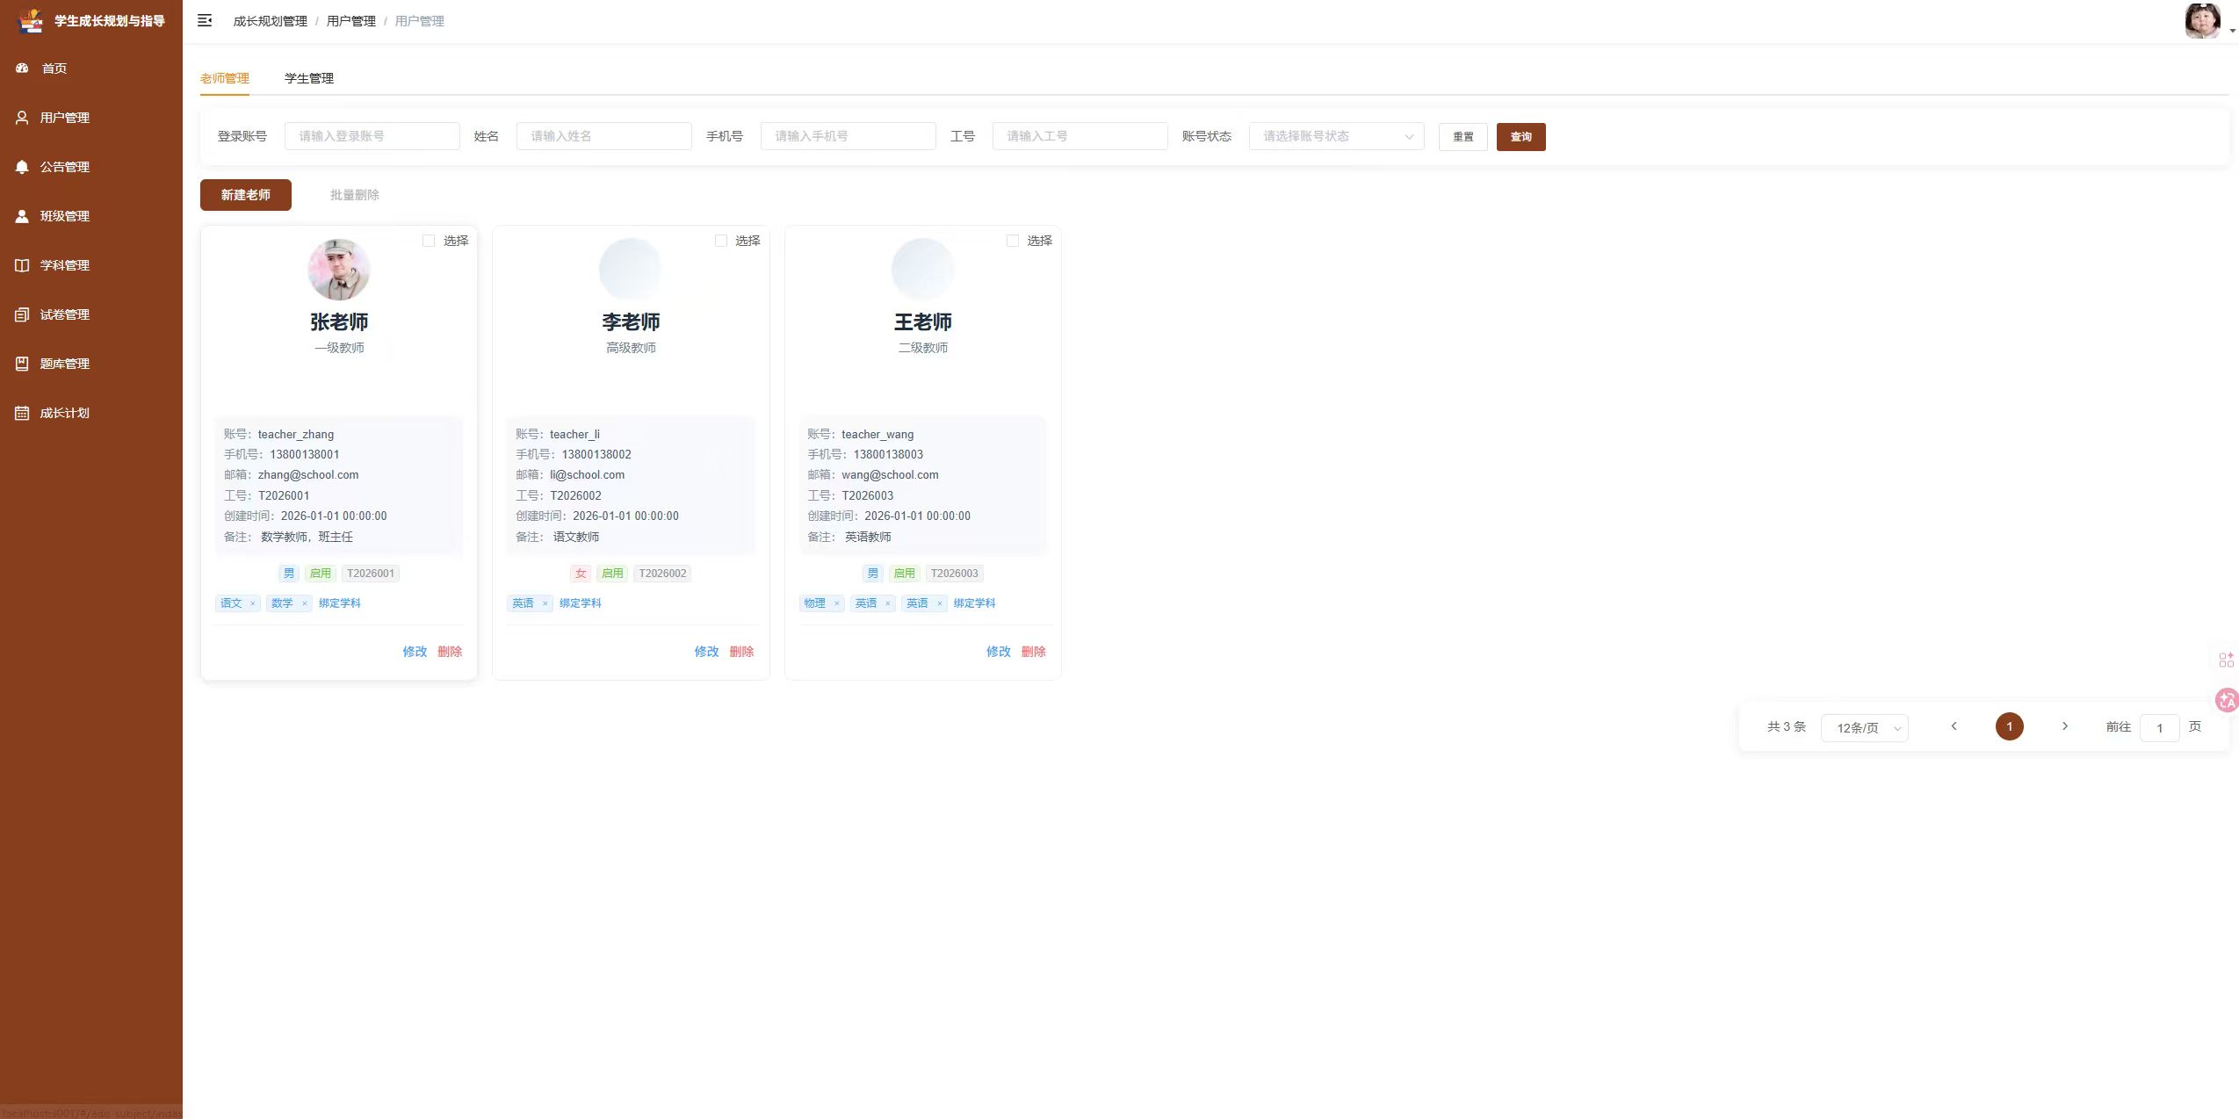Open the 账号状态 dropdown
Image resolution: width=2239 pixels, height=1119 pixels.
(x=1337, y=136)
